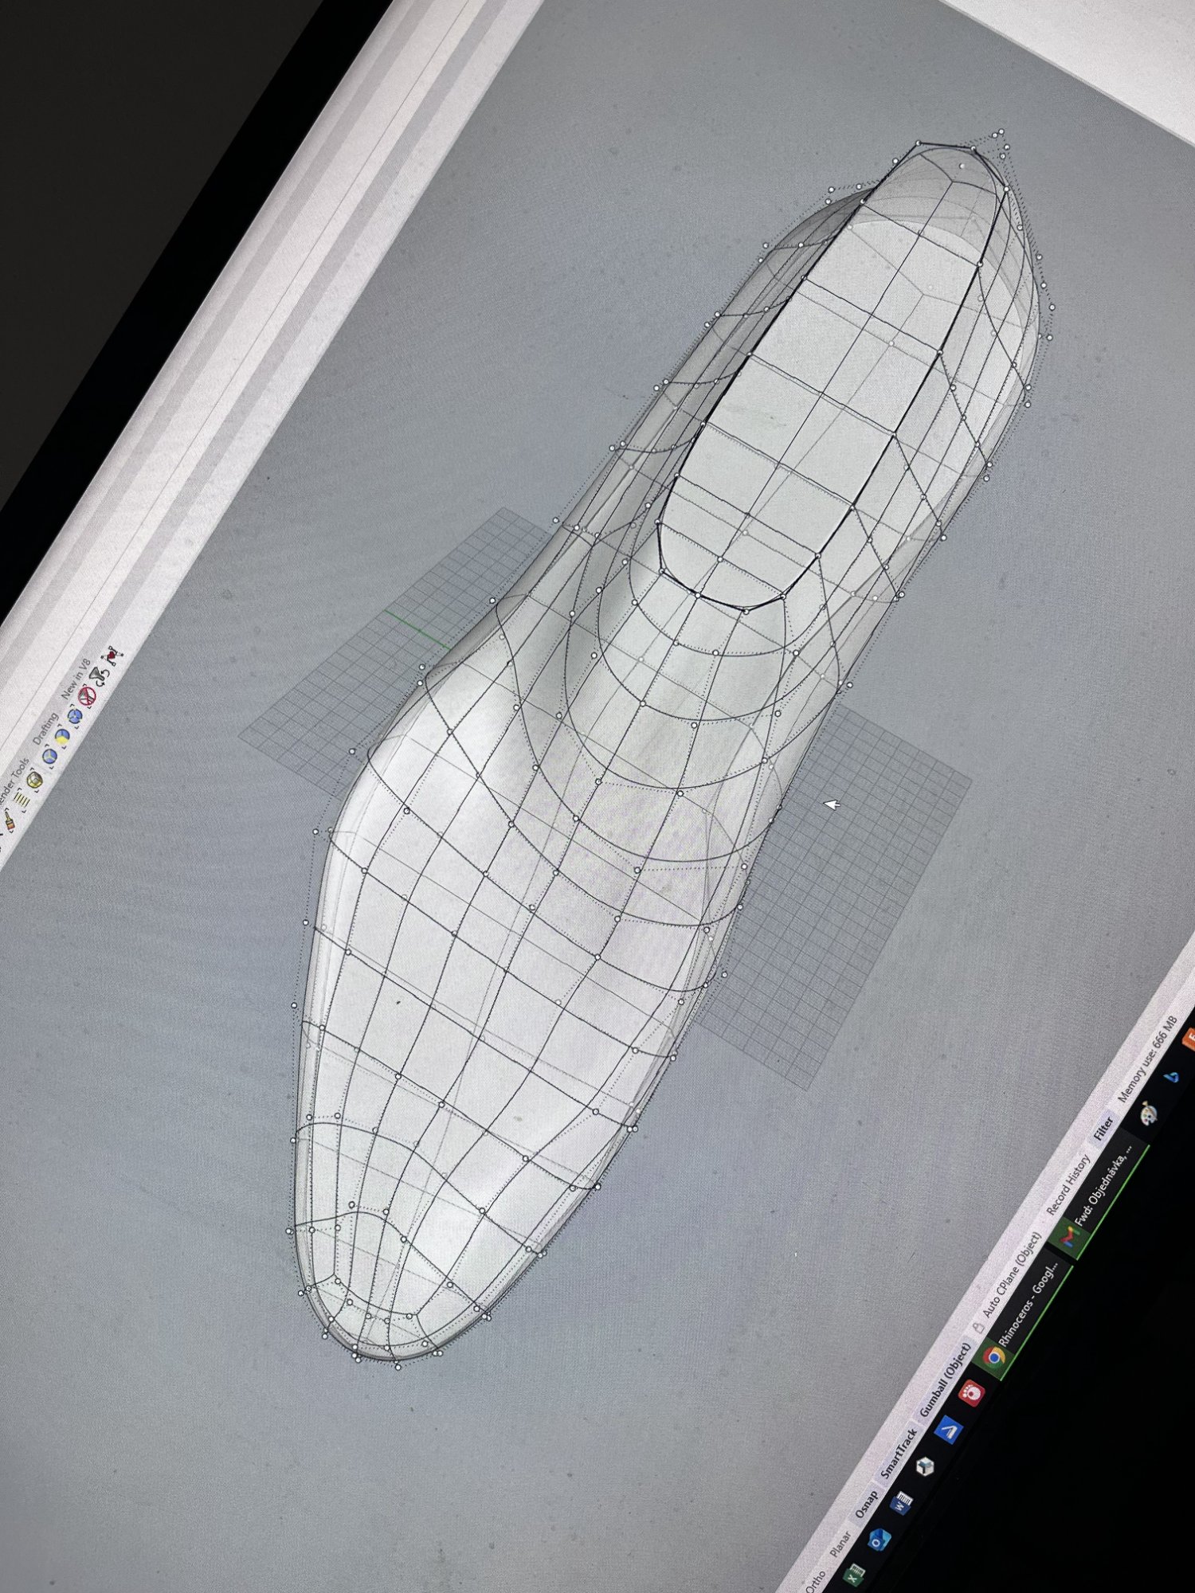The image size is (1195, 1593).
Task: Click the yellow sphere render material icon
Action: point(34,780)
